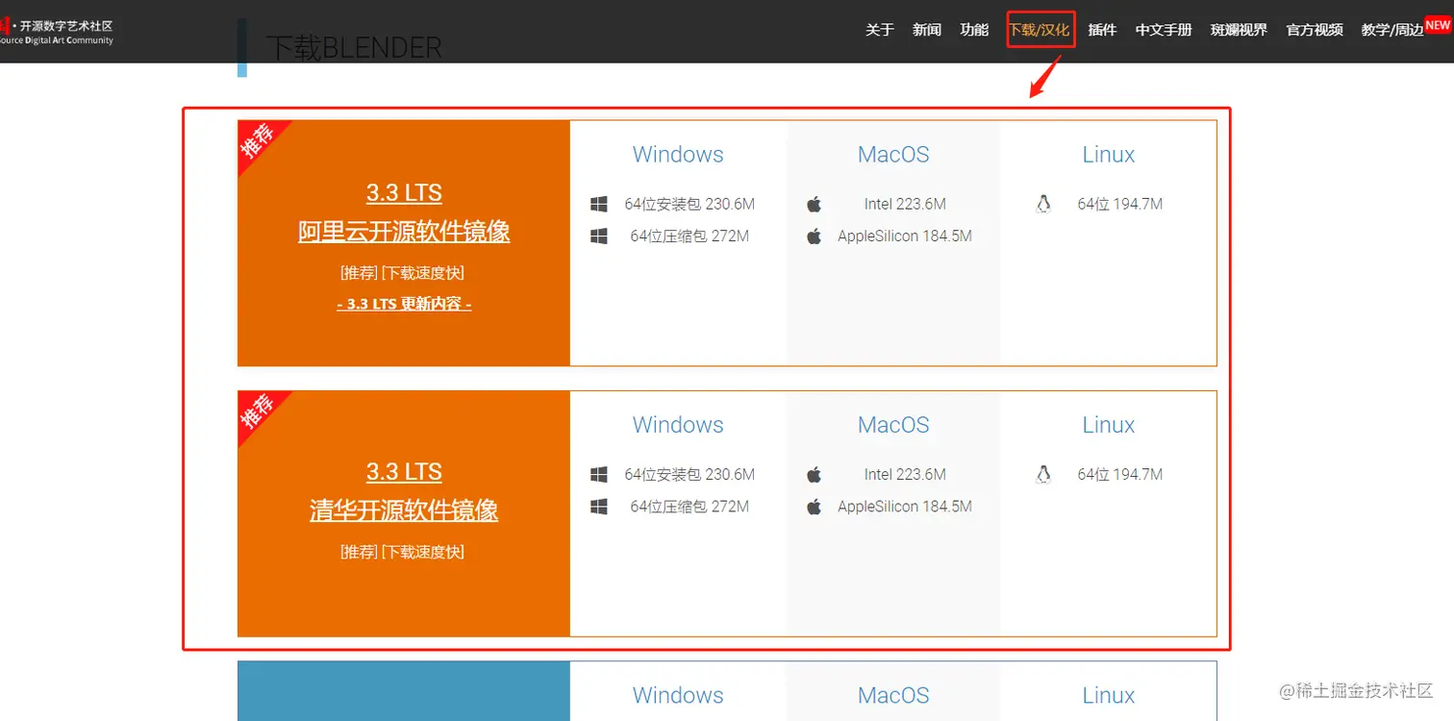Download Tsinghua MacOS AppleSilicon 184.5M
Screen dimensions: 1454x721
(x=905, y=506)
